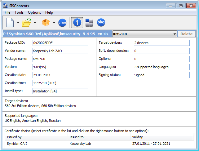Click the Issued by column header
This screenshot has height=151, width=199.
[x=36, y=137]
